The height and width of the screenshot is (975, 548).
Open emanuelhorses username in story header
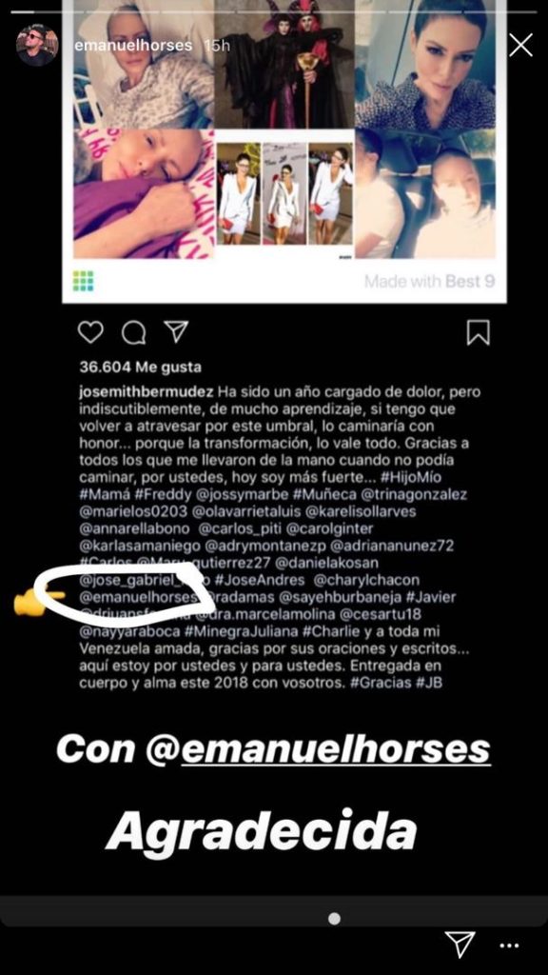pyautogui.click(x=134, y=46)
